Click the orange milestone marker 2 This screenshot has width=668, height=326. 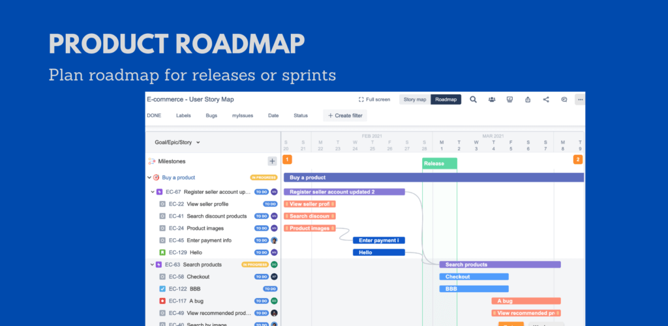coord(578,160)
